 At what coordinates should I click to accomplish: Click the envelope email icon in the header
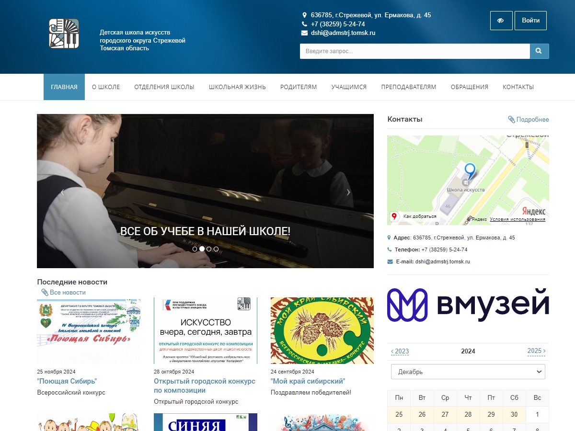coord(304,33)
